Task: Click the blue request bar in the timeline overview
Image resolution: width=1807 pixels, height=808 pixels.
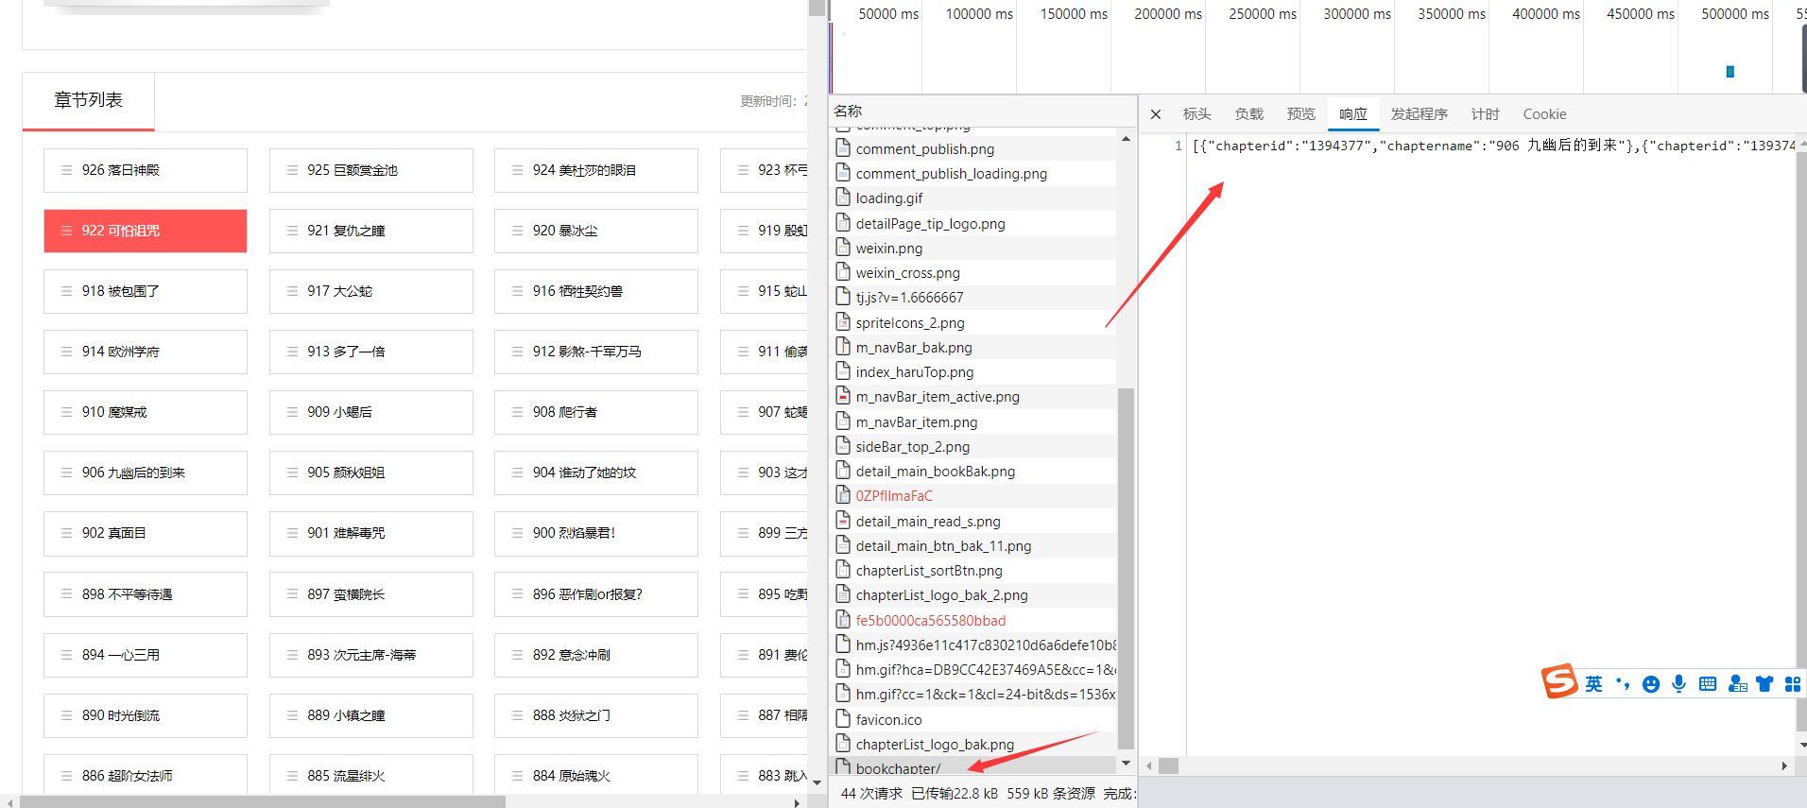Action: (1730, 71)
